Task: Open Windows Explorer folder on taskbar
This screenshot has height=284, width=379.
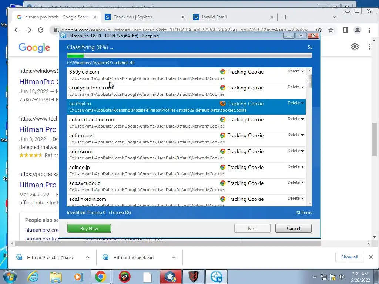Action: tap(56, 277)
